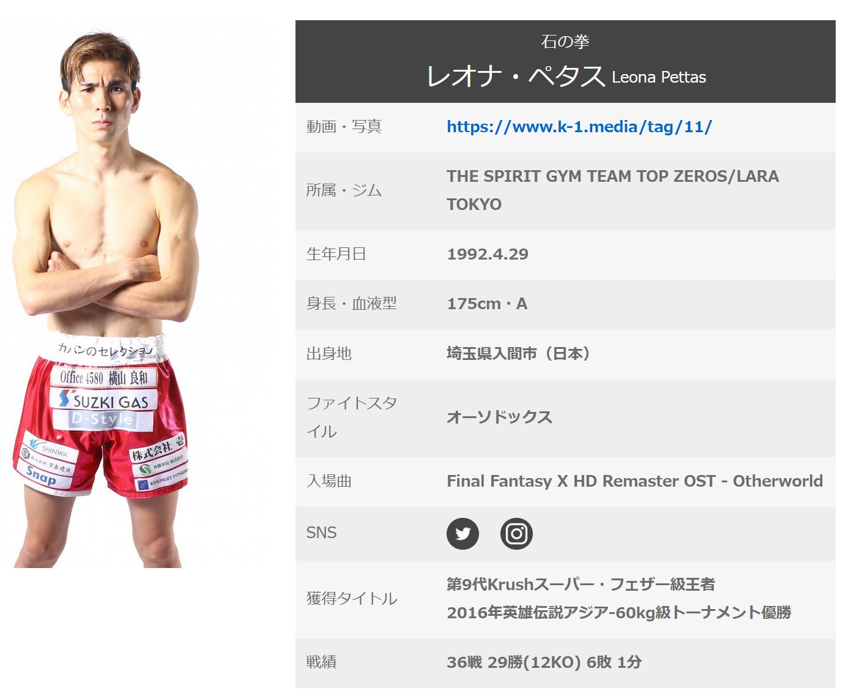Viewport: 843px width, 696px height.
Task: Click the birthdate 1992.4.29 value
Action: pos(488,254)
